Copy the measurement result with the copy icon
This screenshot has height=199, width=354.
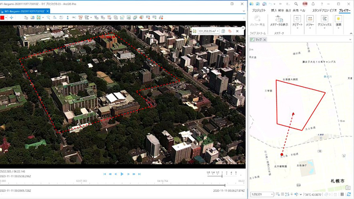(x=223, y=31)
